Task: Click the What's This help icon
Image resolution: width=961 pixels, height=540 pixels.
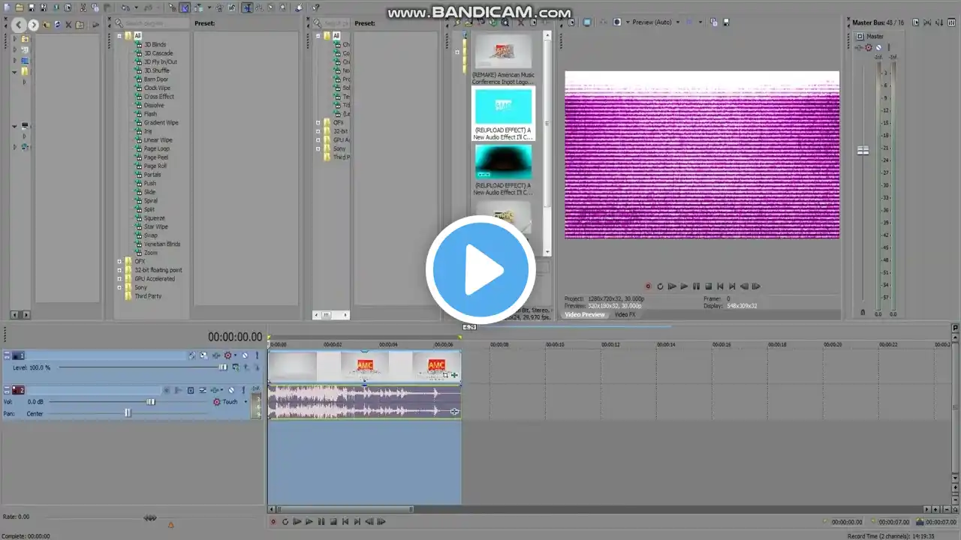Action: pos(316,7)
